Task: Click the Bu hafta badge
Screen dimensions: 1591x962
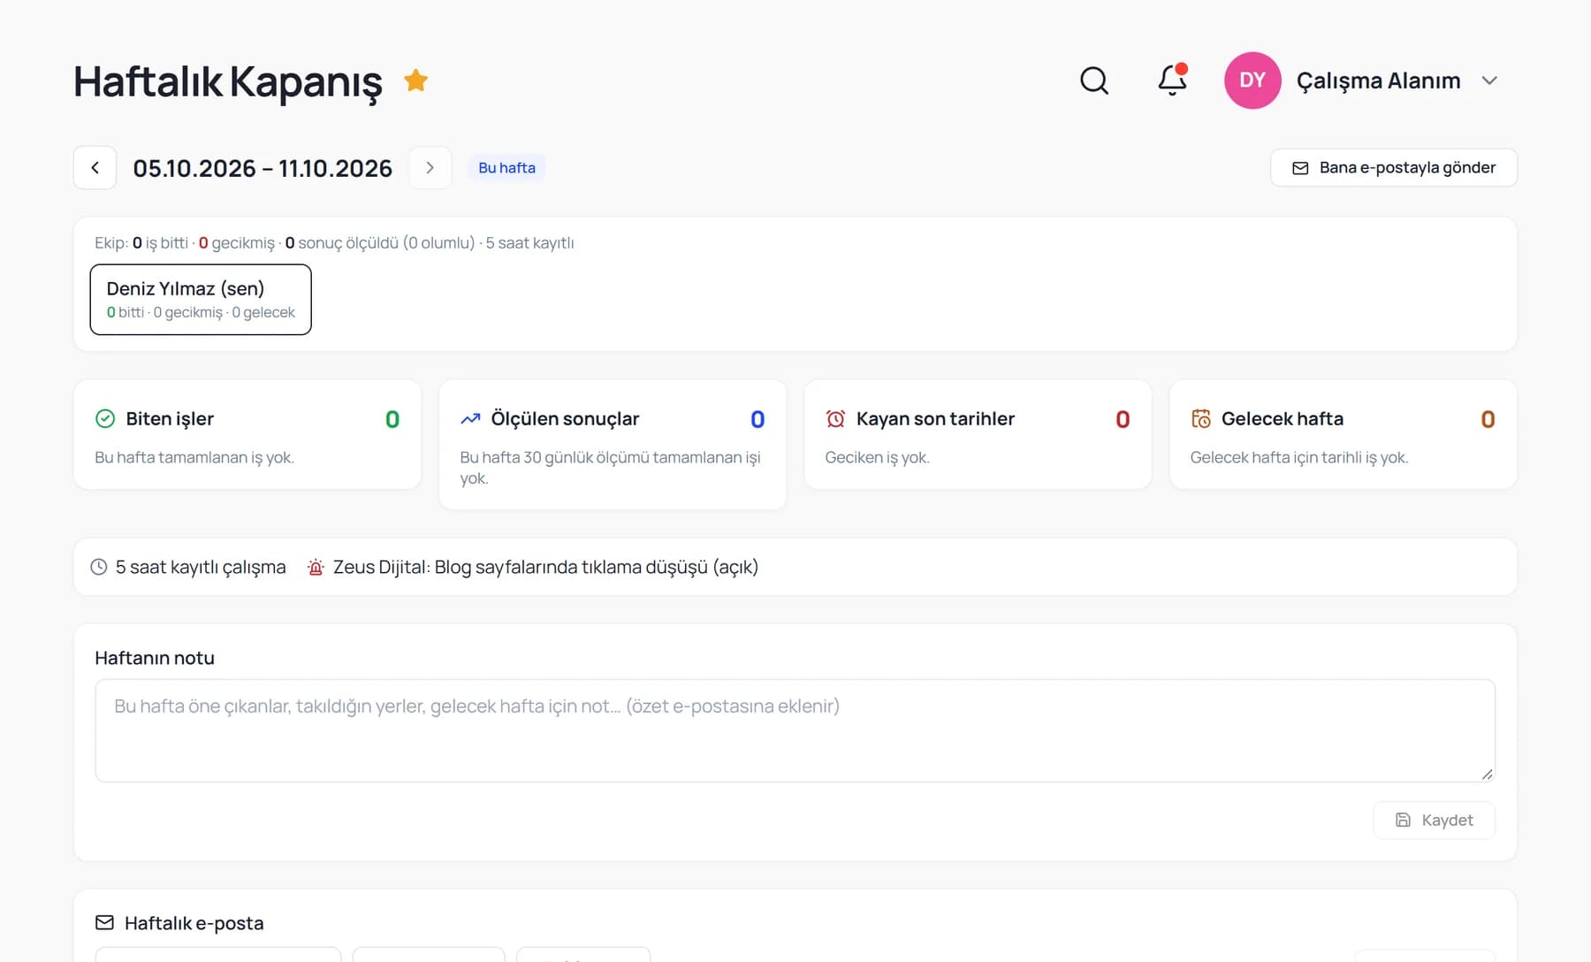Action: pyautogui.click(x=506, y=168)
